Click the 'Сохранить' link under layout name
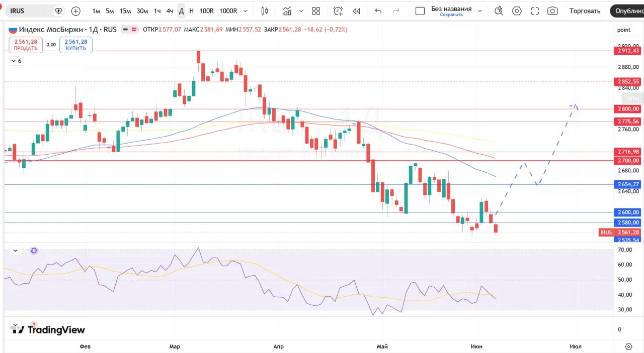Viewport: 644px width, 353px height. (x=451, y=15)
